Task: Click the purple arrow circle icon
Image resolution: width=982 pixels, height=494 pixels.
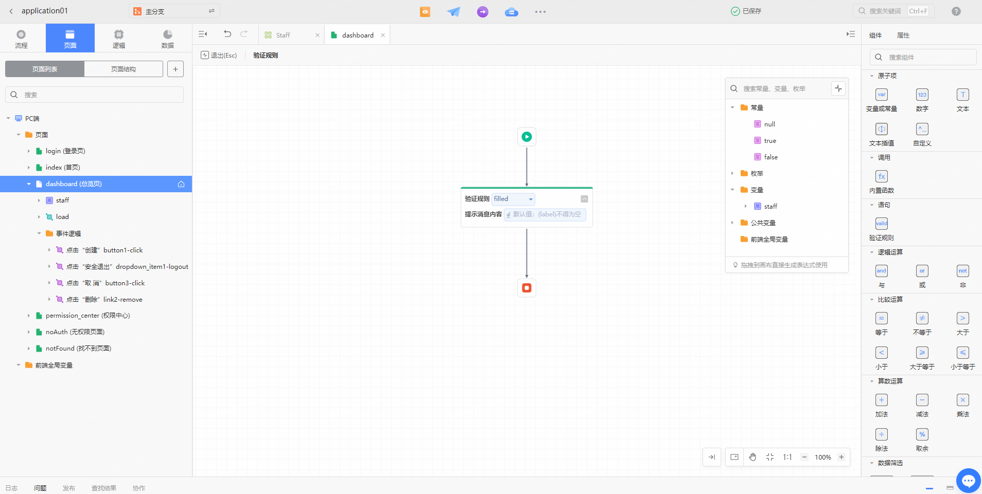Action: (x=483, y=11)
